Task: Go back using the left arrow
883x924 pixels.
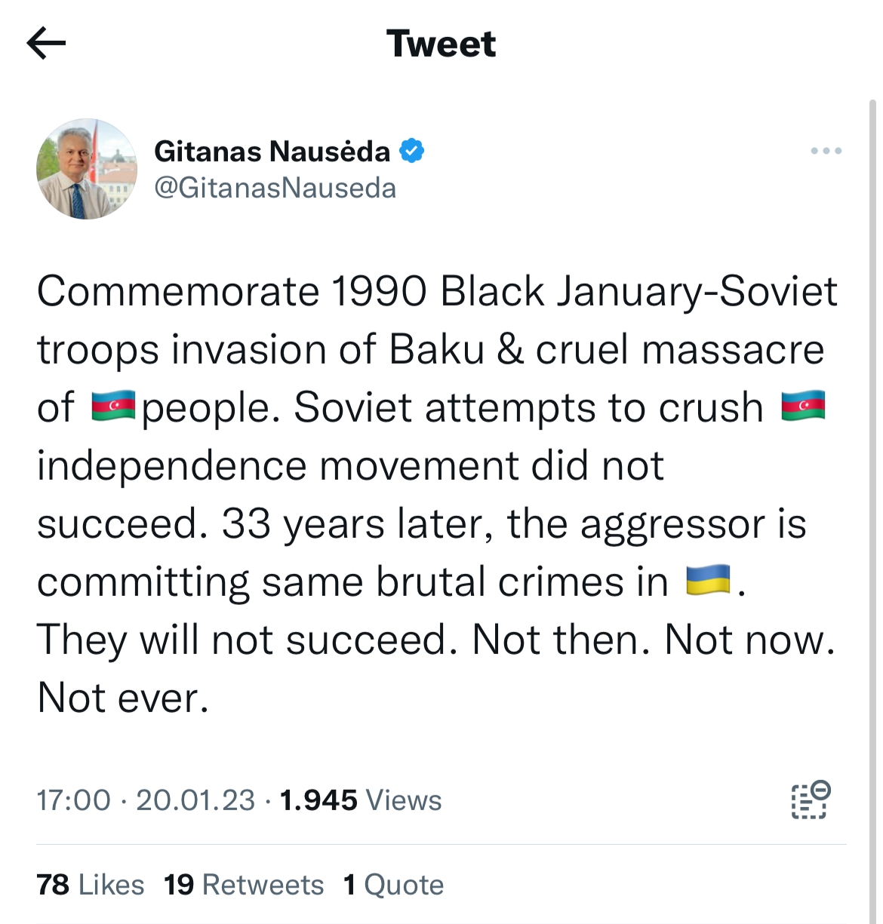Action: 46,44
